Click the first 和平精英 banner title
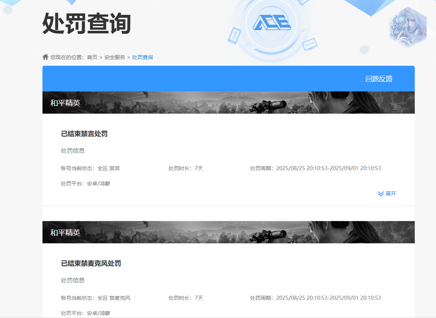 tap(65, 103)
